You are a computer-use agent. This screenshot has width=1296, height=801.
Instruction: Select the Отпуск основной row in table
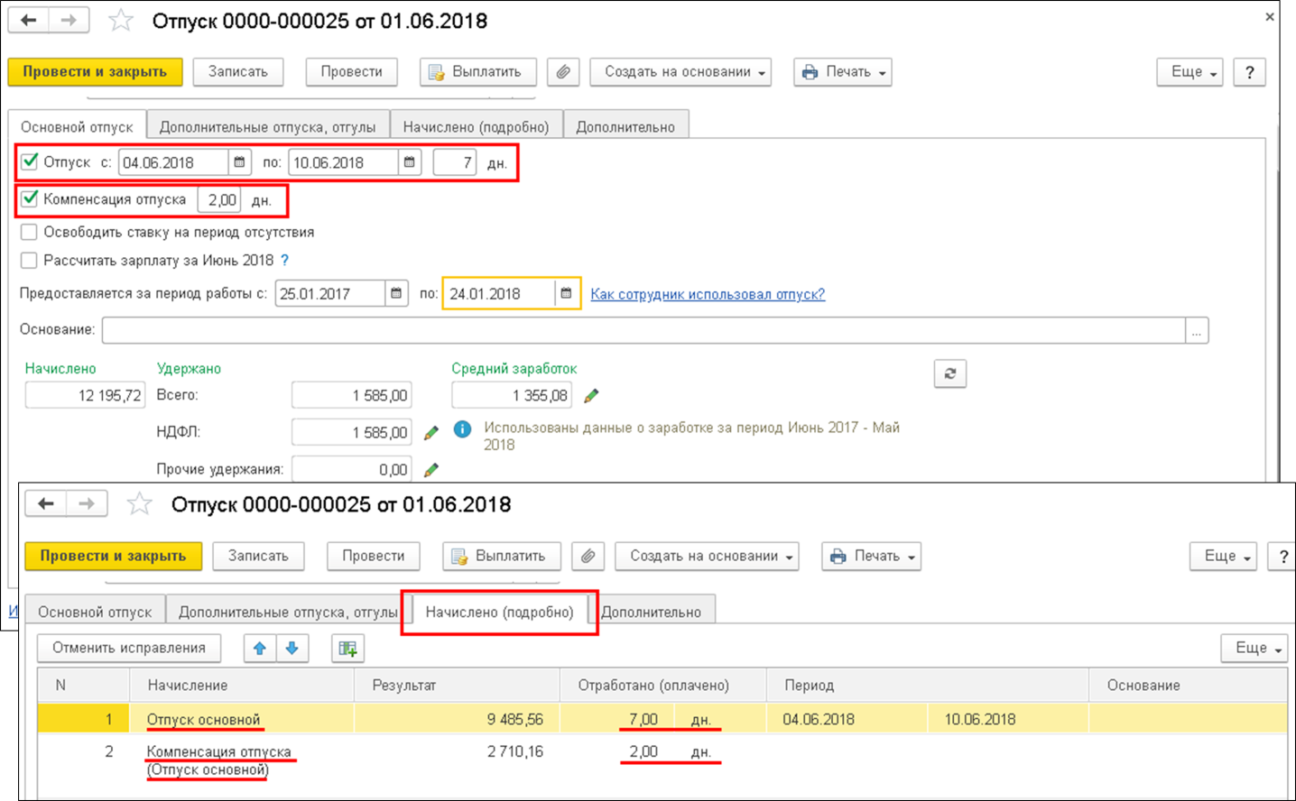tap(203, 719)
